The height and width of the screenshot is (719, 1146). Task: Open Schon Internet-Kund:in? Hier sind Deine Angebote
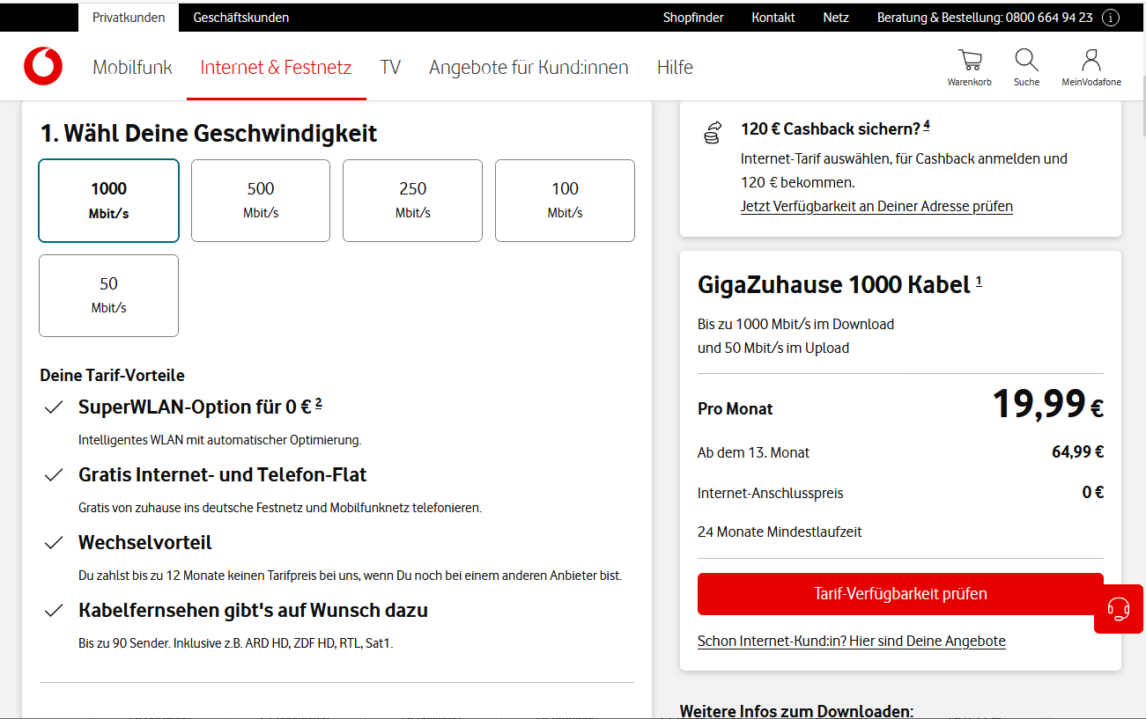tap(852, 641)
